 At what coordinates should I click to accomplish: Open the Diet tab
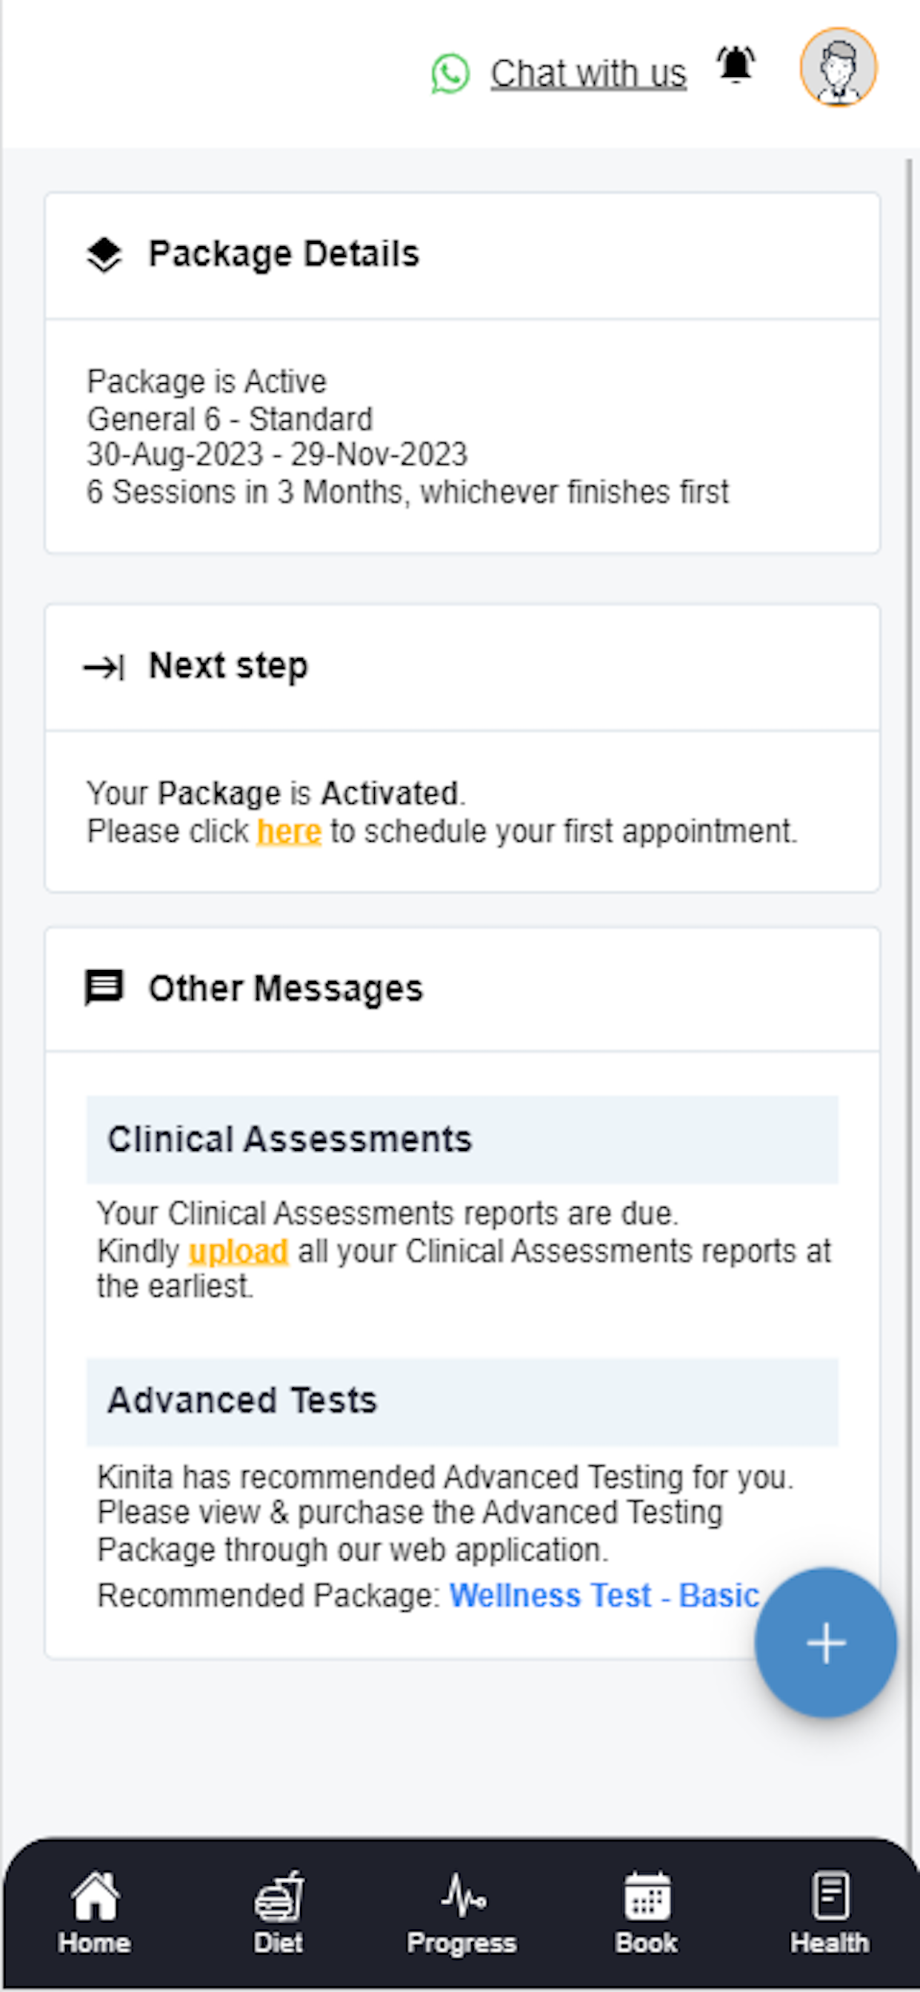(279, 1910)
